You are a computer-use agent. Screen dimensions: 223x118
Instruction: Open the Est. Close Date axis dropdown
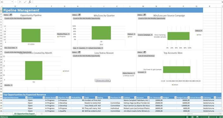point(11,48)
